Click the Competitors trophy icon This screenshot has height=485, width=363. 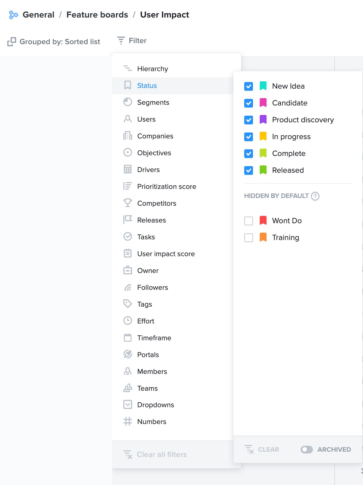point(128,203)
